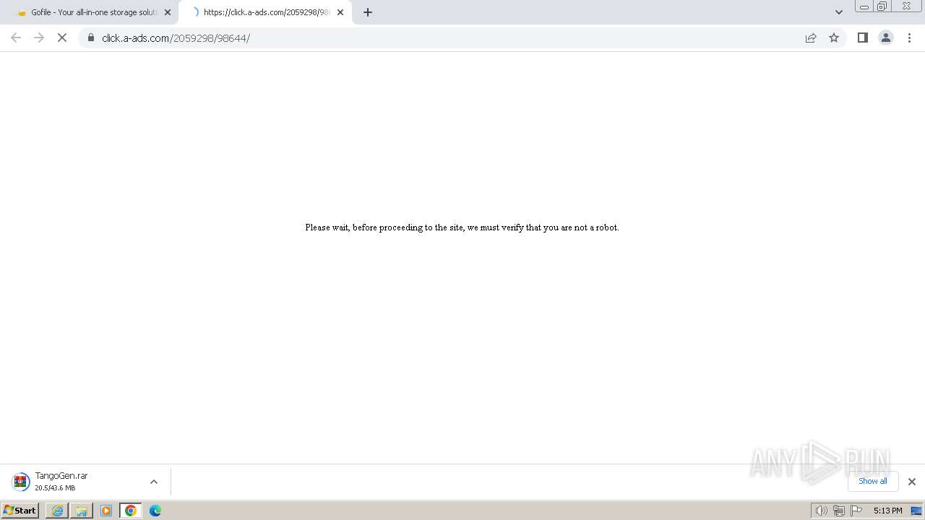The width and height of the screenshot is (925, 520).
Task: Close the downloads bar
Action: point(912,482)
